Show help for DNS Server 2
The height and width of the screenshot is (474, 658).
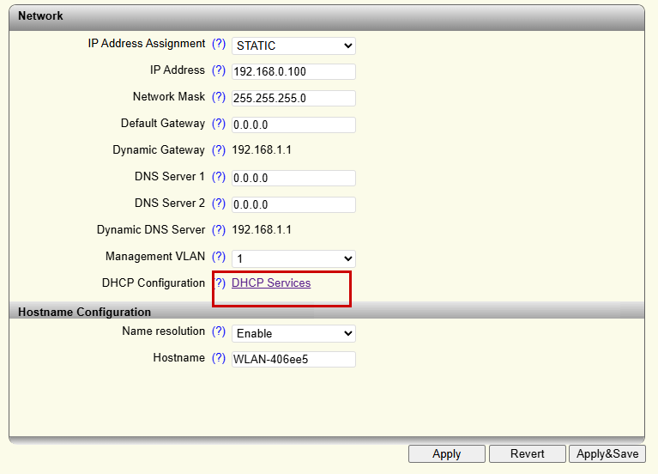219,204
